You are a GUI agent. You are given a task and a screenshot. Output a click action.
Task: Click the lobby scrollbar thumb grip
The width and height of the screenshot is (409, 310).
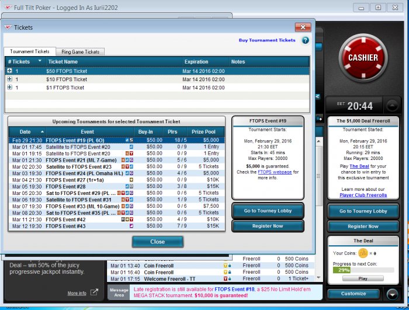(319, 176)
